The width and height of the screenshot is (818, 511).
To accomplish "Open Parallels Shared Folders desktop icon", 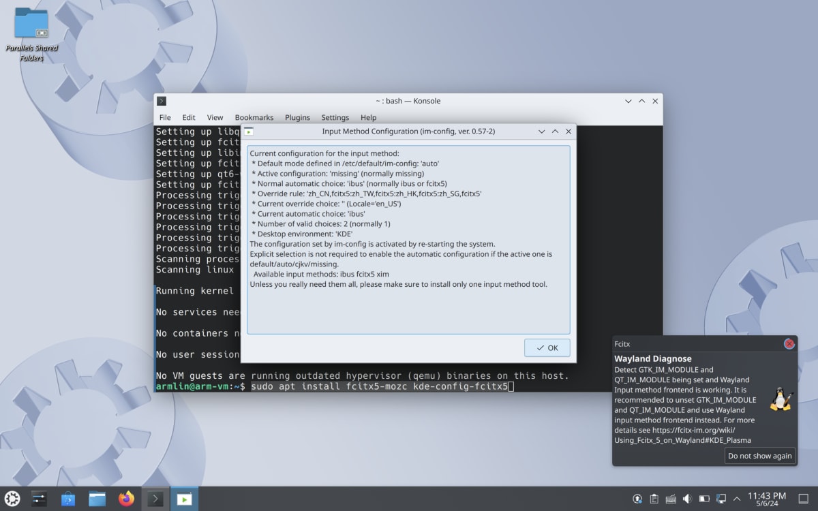I will pyautogui.click(x=31, y=34).
